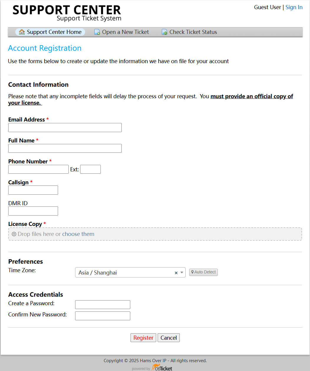Follow the Sign In link
Screen dimensions: 310x371
(x=294, y=7)
